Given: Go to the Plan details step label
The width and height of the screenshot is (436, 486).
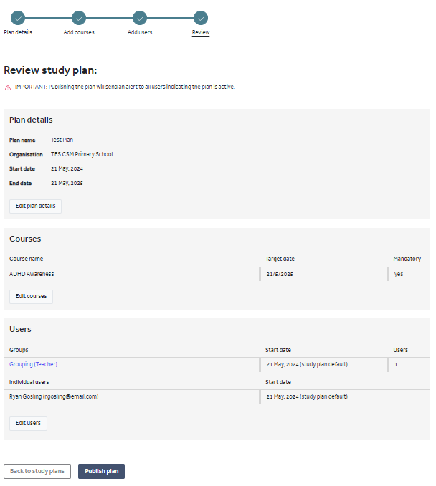Looking at the screenshot, I should 18,32.
